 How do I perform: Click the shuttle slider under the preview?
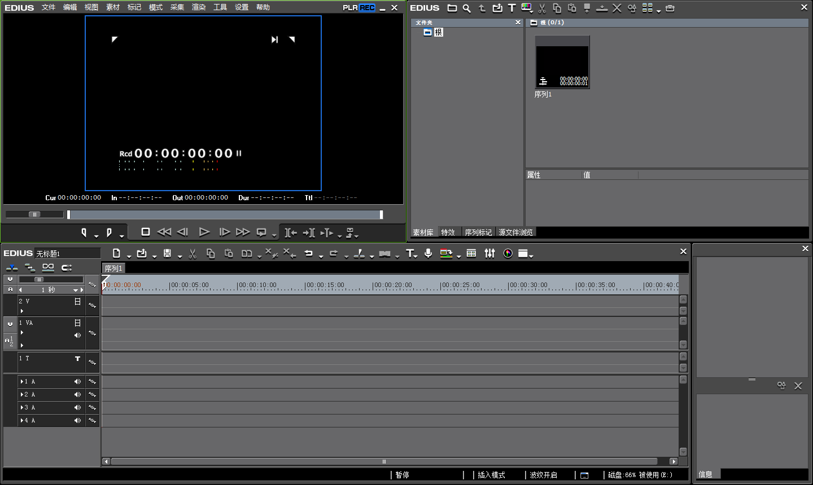pos(34,214)
